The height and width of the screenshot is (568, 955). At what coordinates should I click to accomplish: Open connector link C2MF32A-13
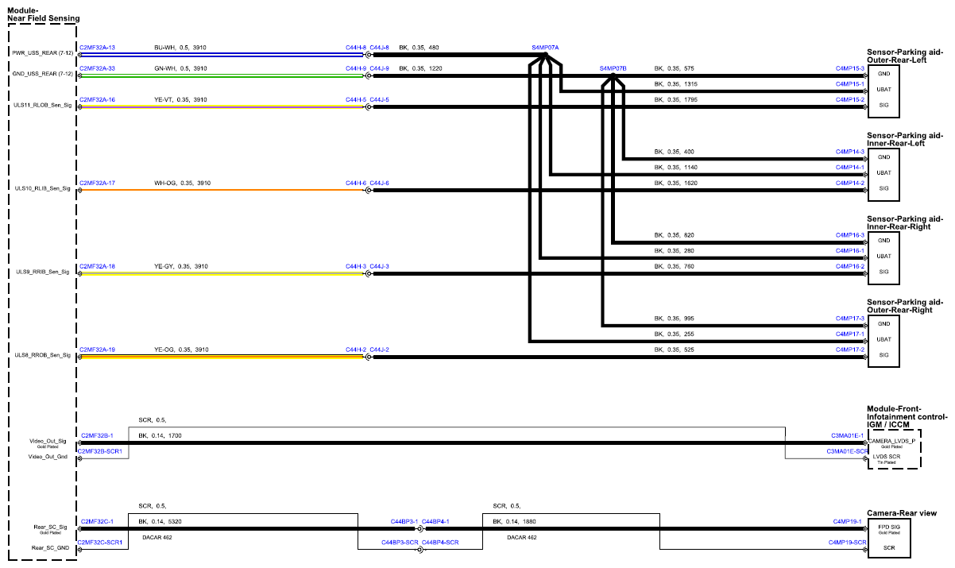click(98, 48)
